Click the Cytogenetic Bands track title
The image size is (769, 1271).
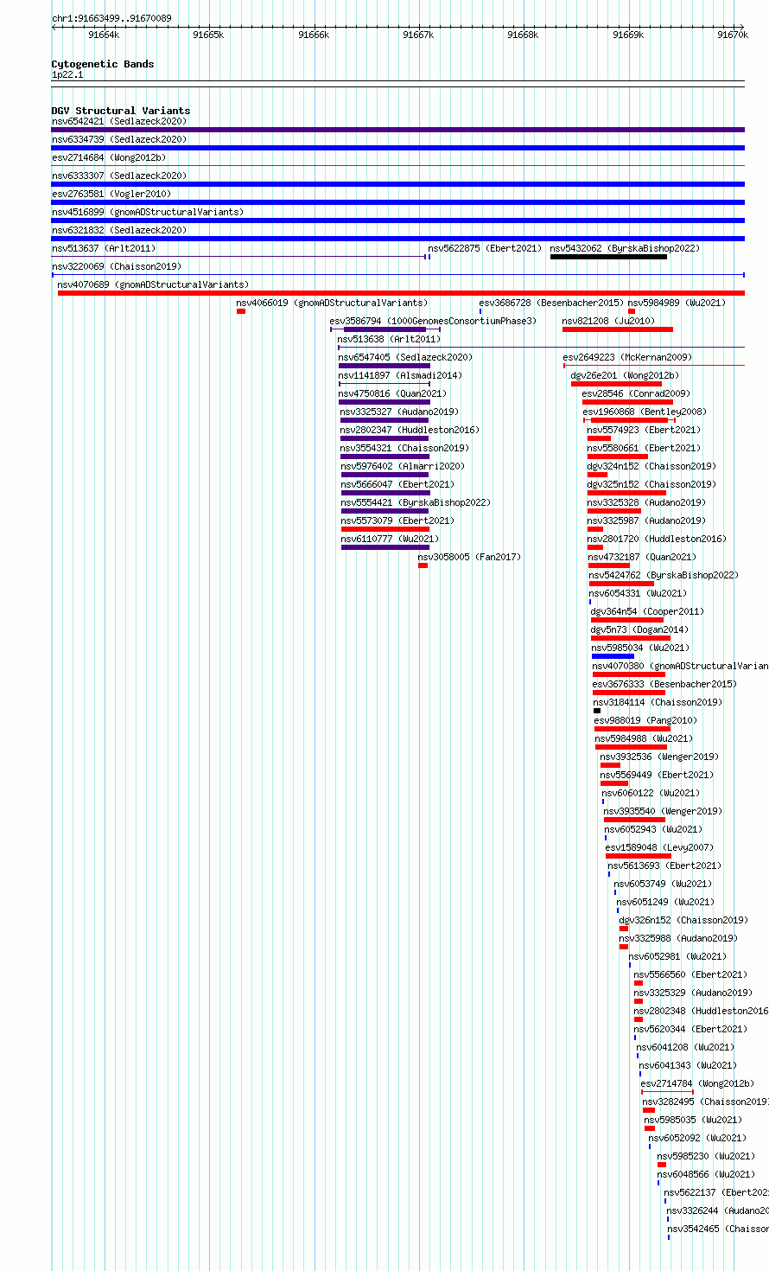pos(103,64)
